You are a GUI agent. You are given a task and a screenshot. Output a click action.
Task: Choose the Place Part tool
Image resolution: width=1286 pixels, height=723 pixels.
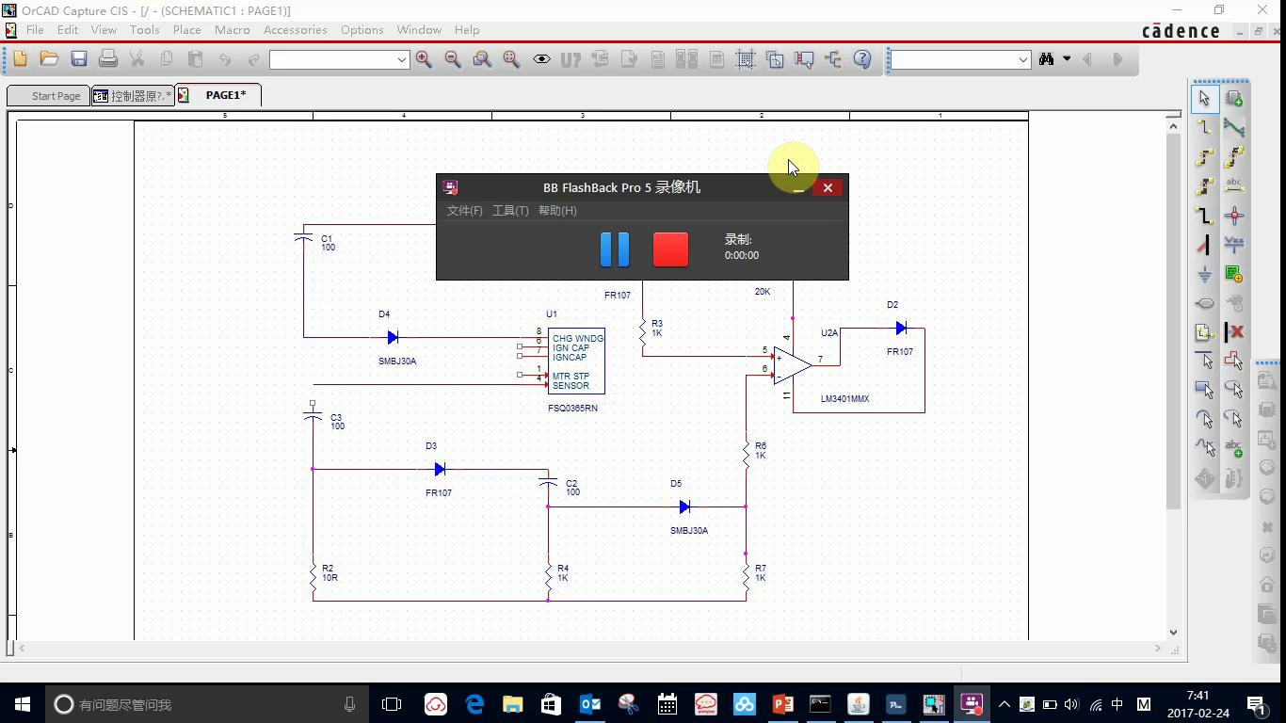click(1234, 98)
